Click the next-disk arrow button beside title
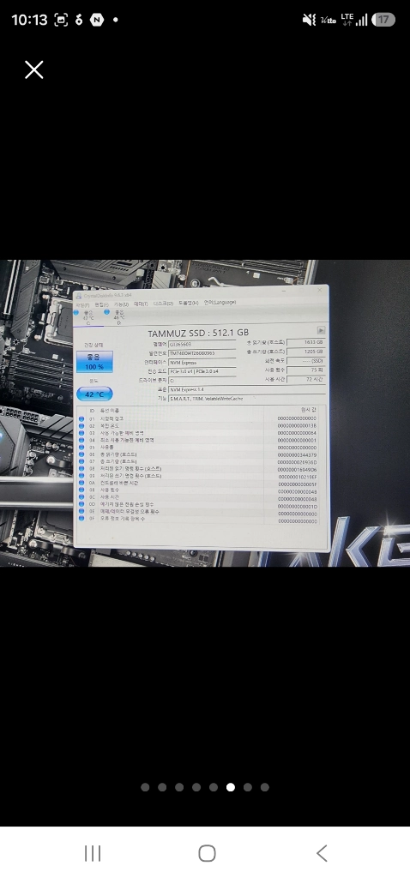 (322, 330)
